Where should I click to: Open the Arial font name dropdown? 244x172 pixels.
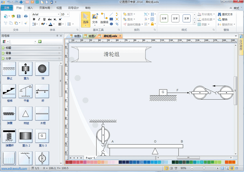[59, 14]
